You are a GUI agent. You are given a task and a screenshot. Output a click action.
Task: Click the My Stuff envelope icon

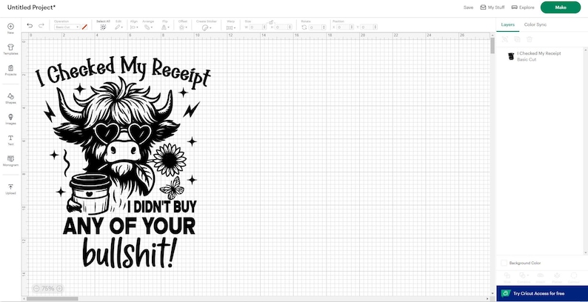pyautogui.click(x=483, y=7)
